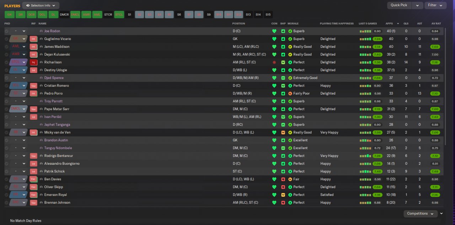Click Micky van de Ven's orange sharpness icon
This screenshot has width=455, height=225.
pos(283,133)
